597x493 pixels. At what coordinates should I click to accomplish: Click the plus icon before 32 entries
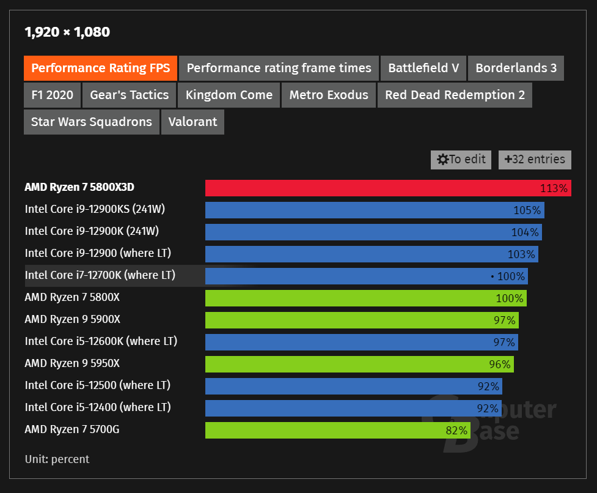click(x=508, y=159)
